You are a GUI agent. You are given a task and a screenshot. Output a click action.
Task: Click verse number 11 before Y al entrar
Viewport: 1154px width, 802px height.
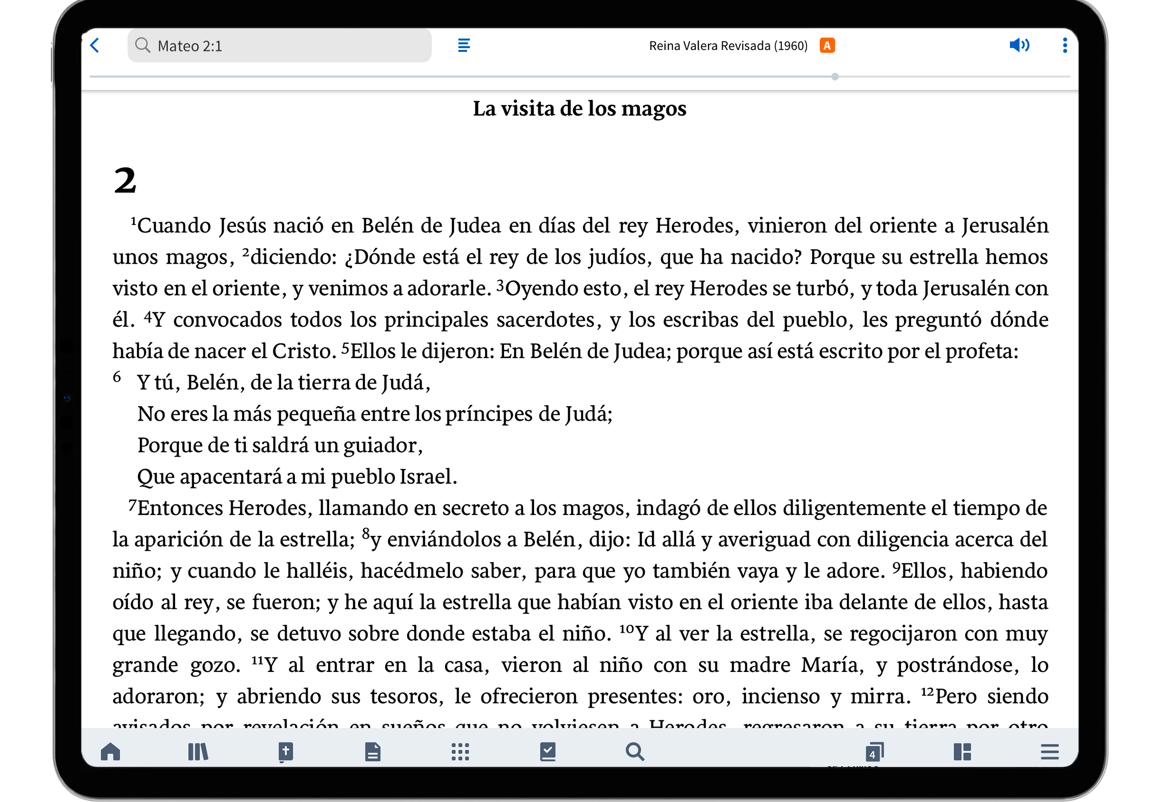[258, 660]
